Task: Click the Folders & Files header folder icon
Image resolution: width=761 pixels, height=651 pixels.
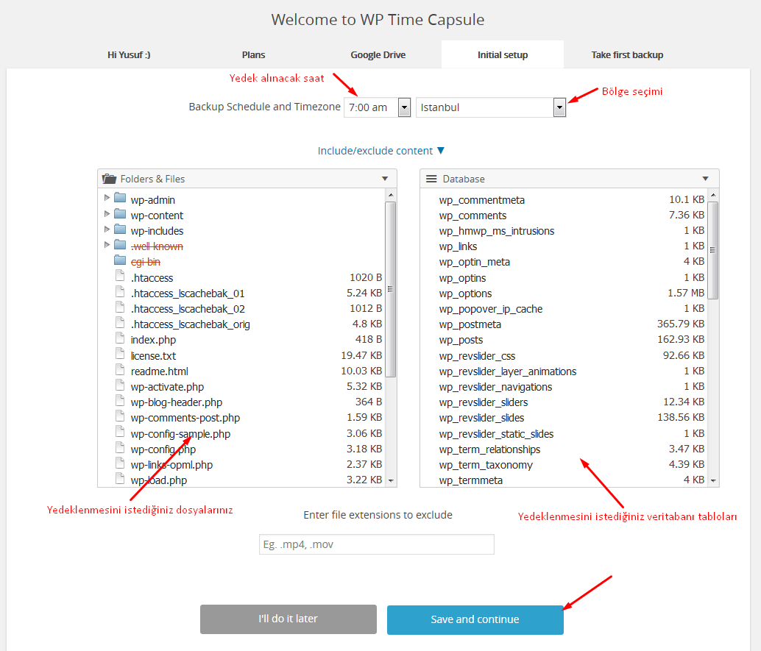Action: tap(109, 178)
